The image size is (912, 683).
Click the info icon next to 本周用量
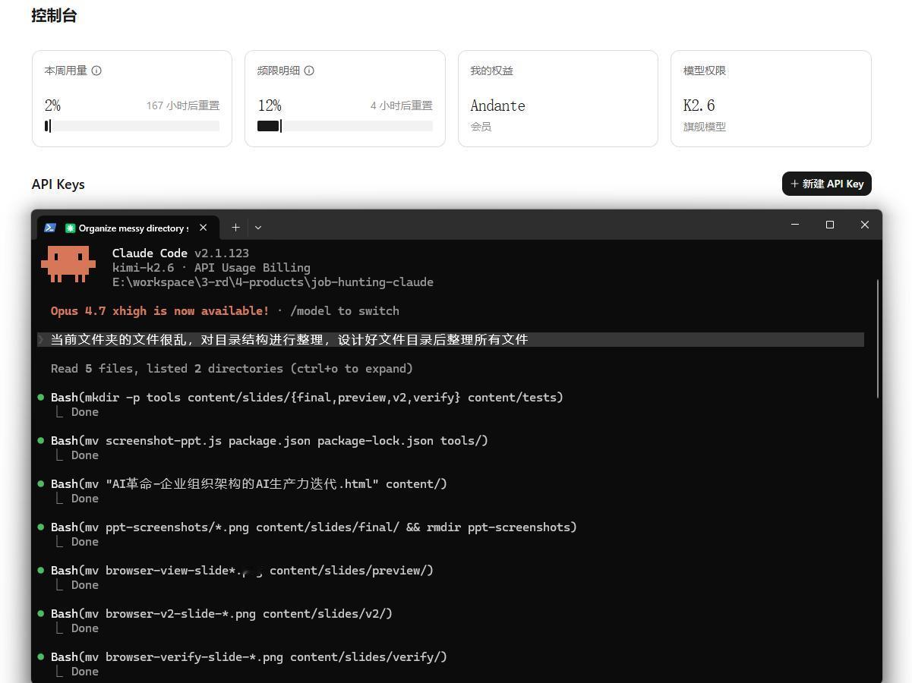click(x=96, y=71)
